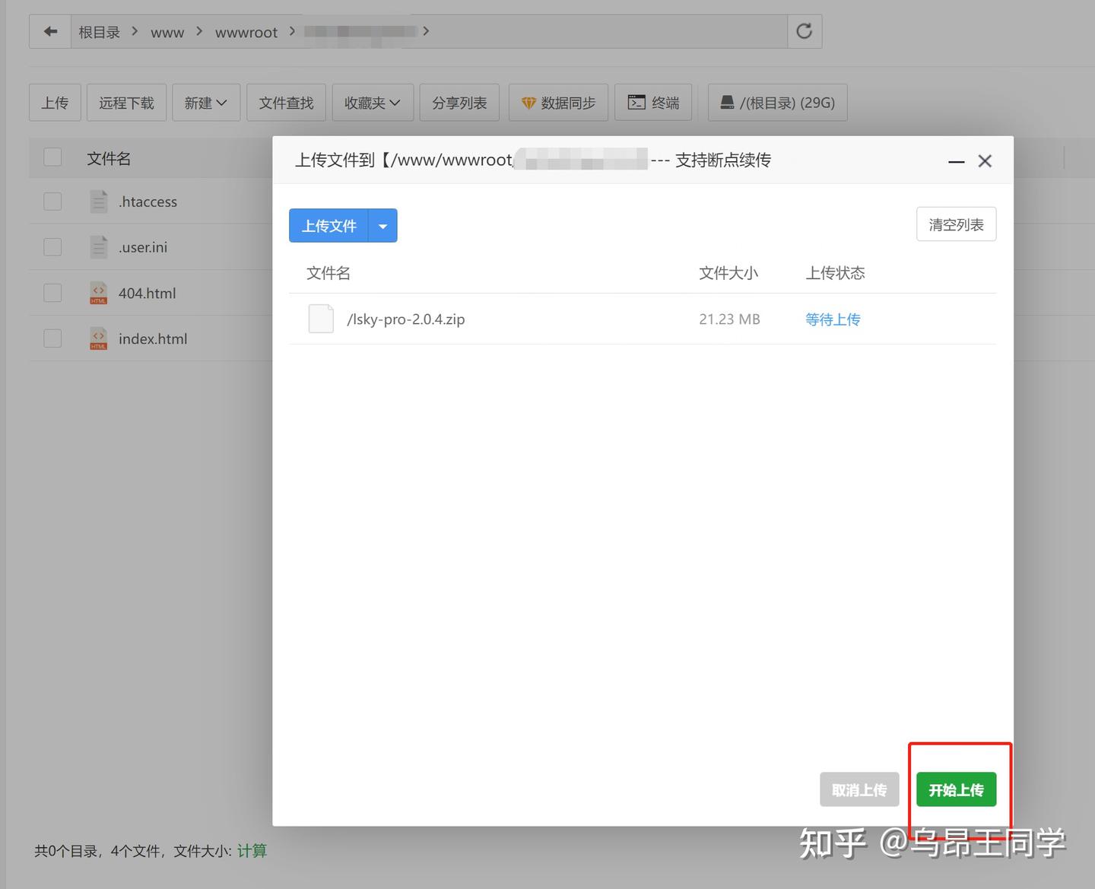Click the 404.html HTML file icon
This screenshot has height=889, width=1095.
coord(97,293)
